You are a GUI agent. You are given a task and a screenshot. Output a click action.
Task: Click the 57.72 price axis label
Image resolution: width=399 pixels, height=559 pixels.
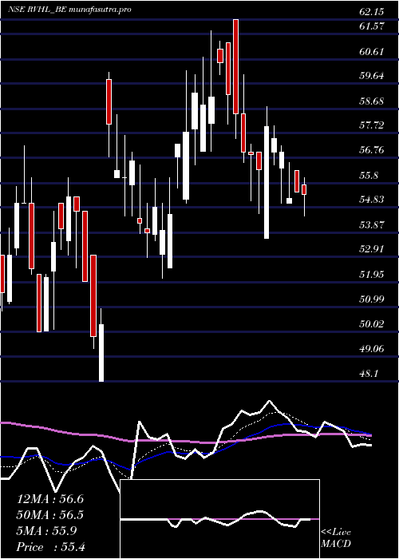pyautogui.click(x=372, y=125)
